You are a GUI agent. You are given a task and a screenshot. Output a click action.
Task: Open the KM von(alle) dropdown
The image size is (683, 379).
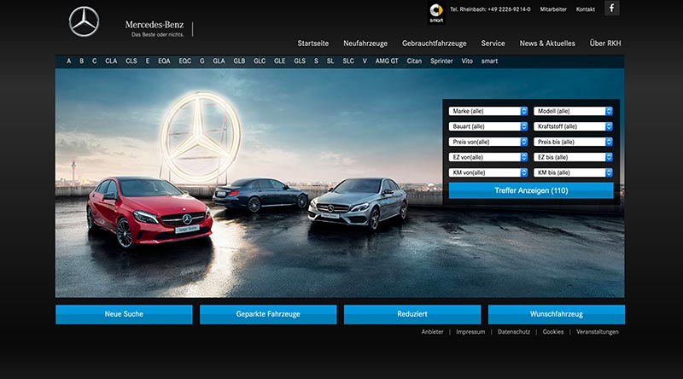488,172
